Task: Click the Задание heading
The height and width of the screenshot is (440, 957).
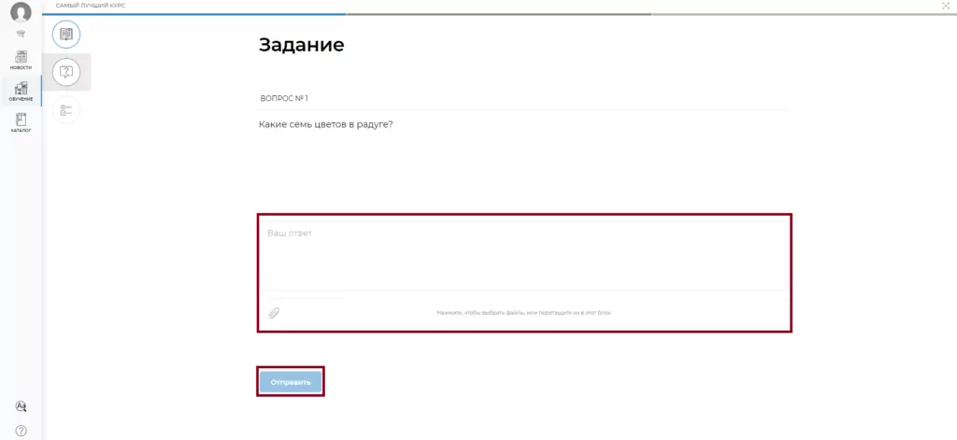Action: [302, 45]
